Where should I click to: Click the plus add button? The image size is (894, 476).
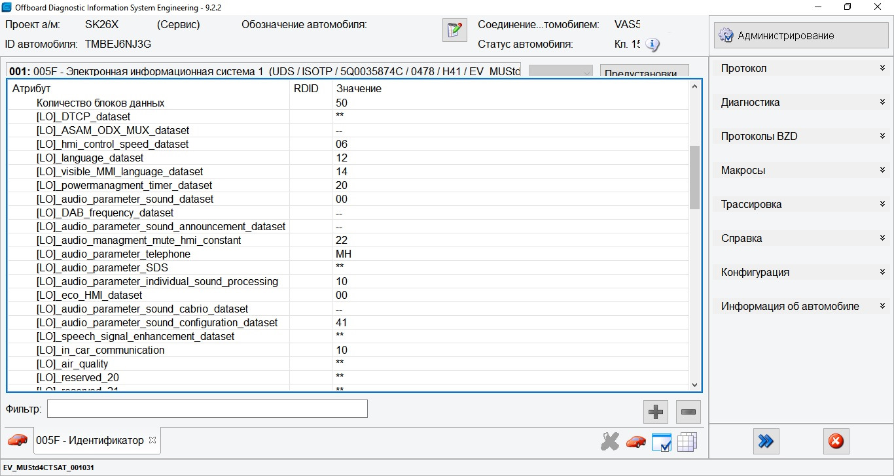tap(656, 412)
